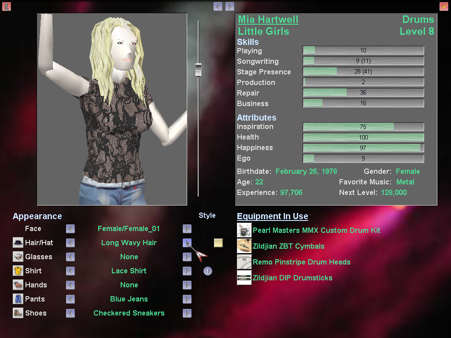Go to previous band member at top
Viewport: 451px width, 338px height.
pyautogui.click(x=218, y=6)
